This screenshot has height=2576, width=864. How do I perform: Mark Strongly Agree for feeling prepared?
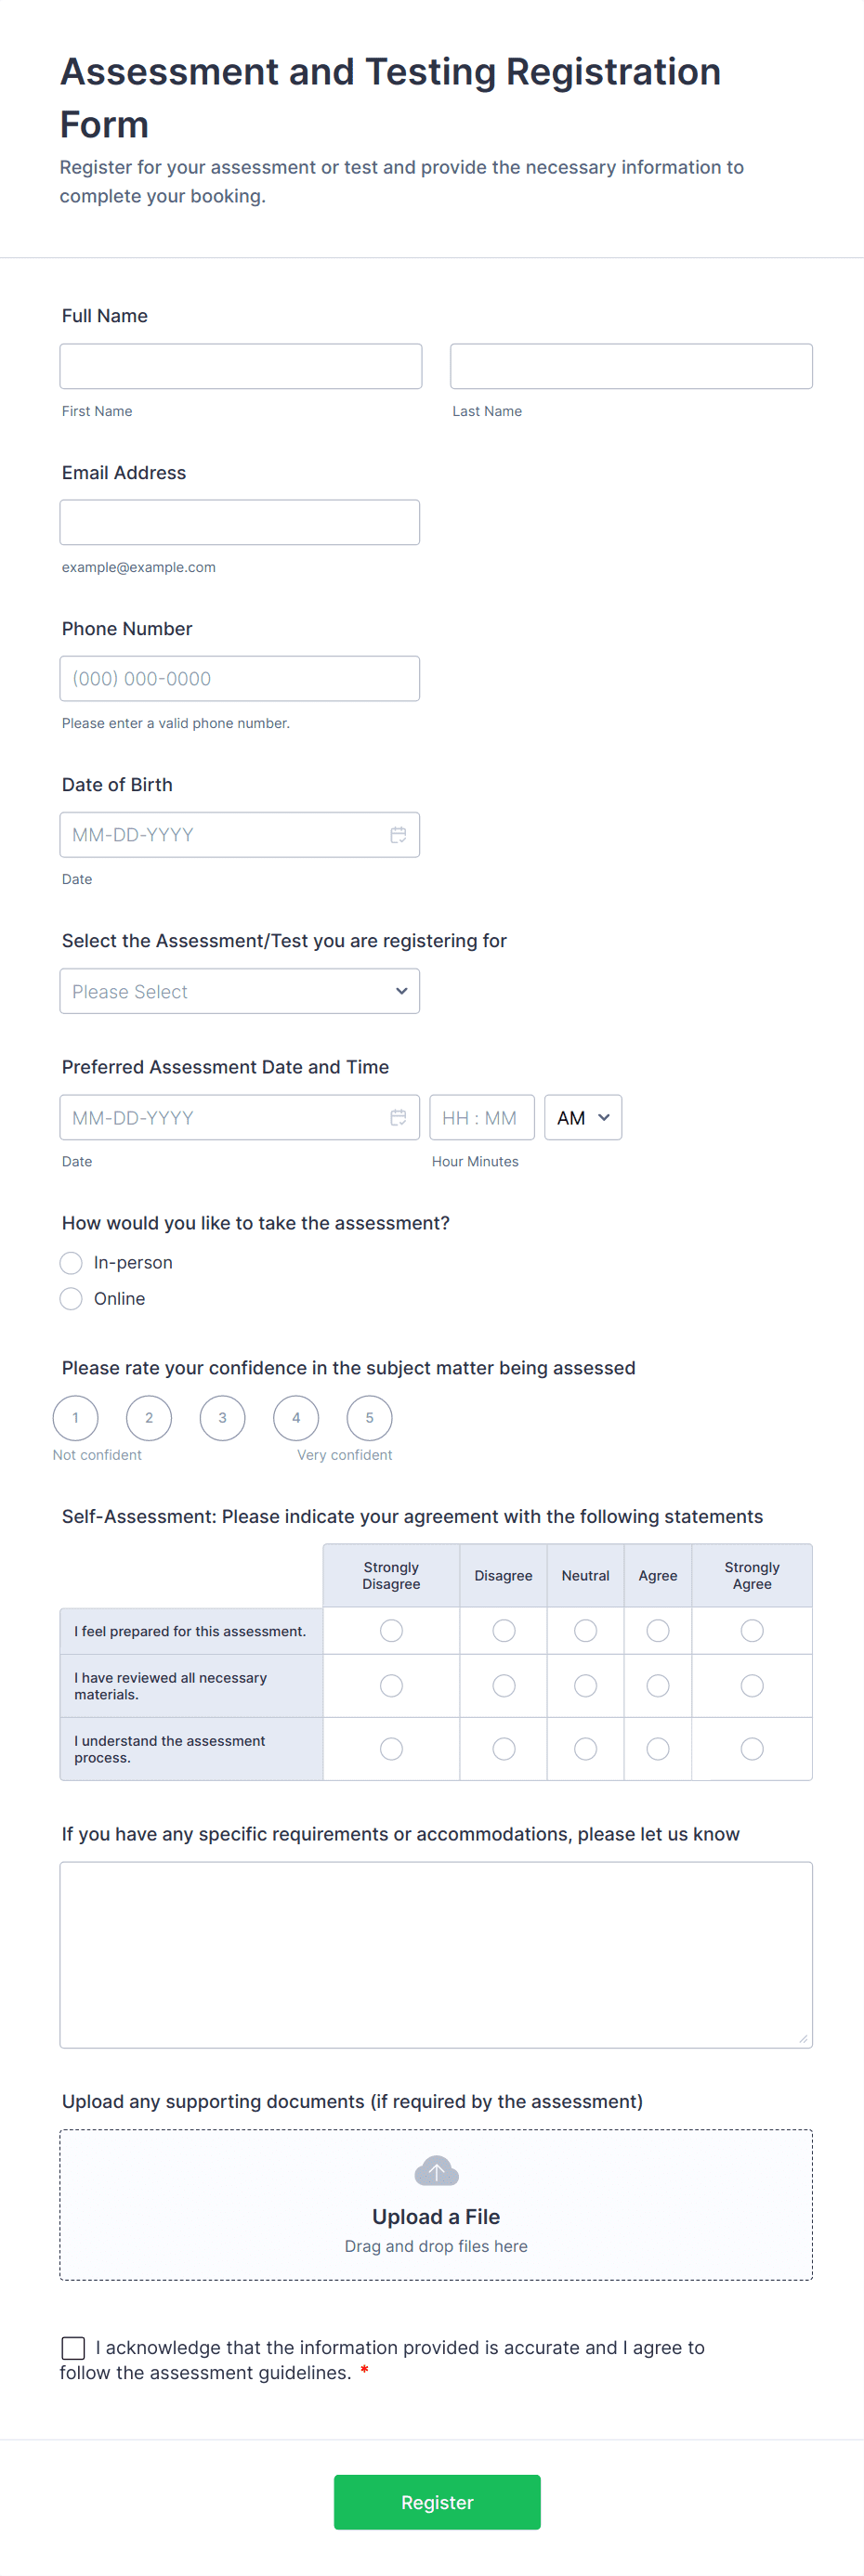(x=752, y=1631)
